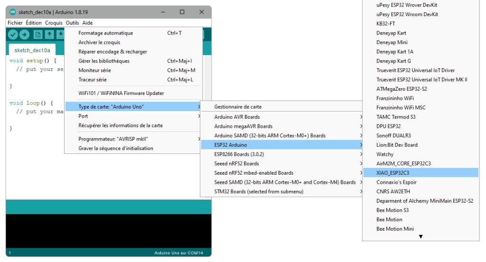
Task: Open Gestionnaire de carte
Action: 238,107
